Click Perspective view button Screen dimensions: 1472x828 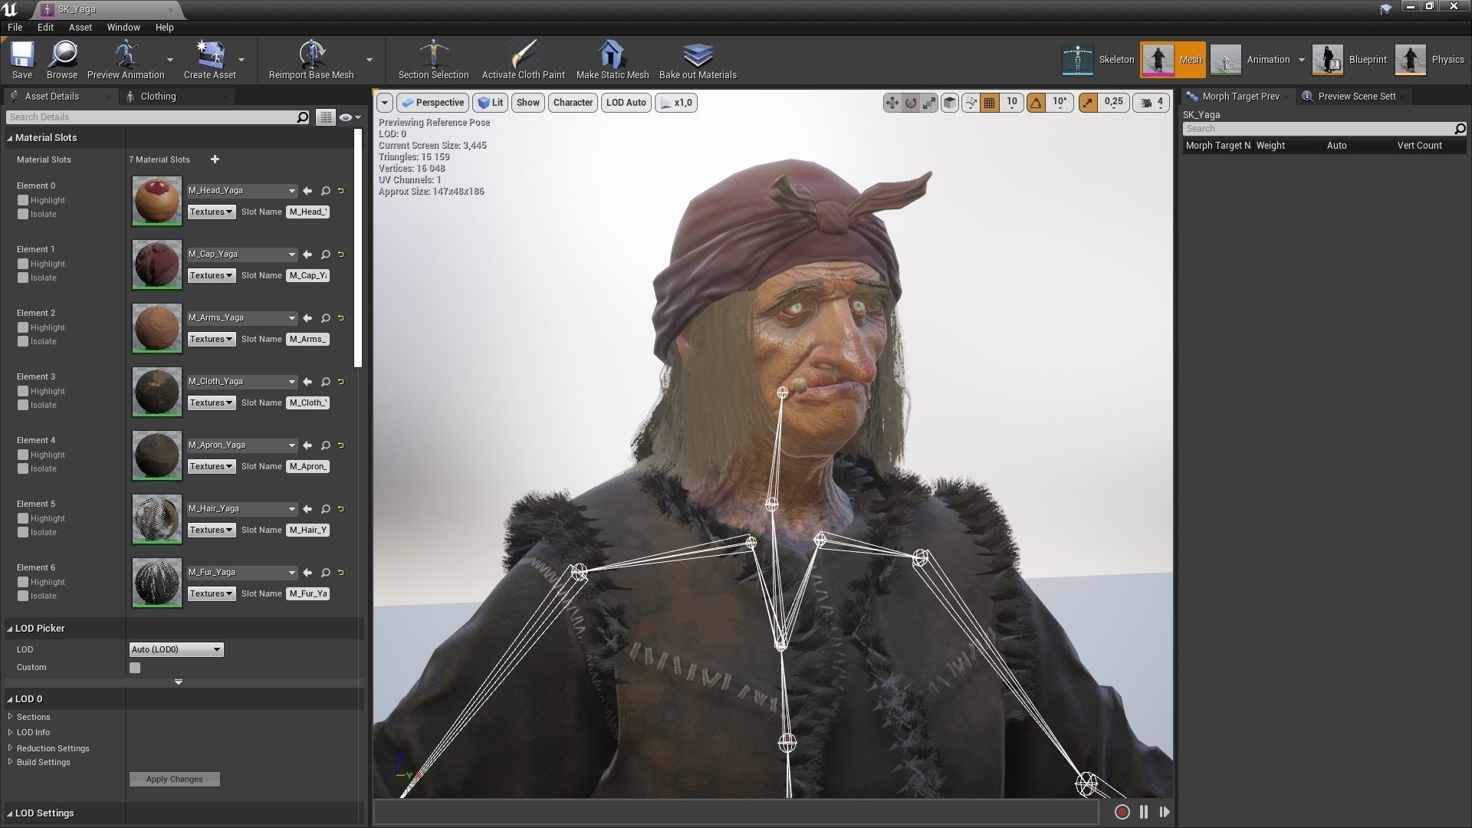433,103
